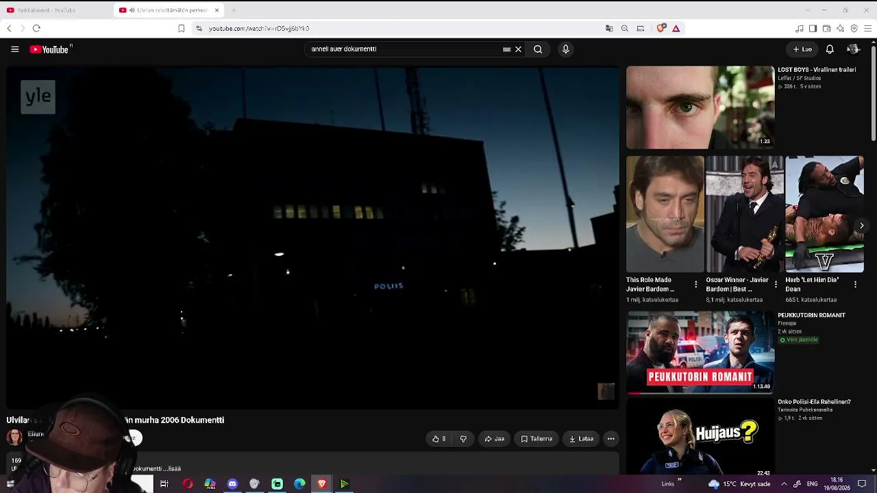Run the search with the magnifier button
Screen dimensions: 877x493
(x=538, y=49)
